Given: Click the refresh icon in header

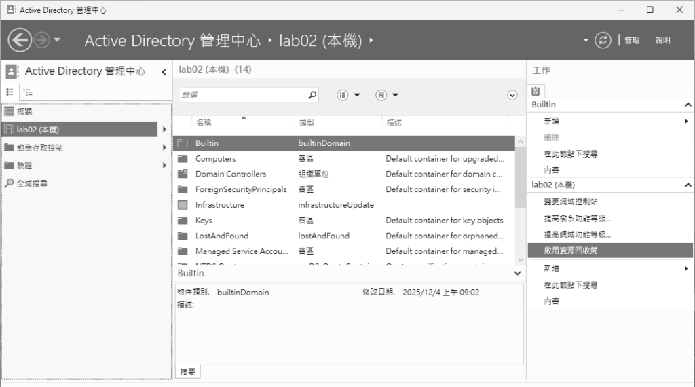Looking at the screenshot, I should pyautogui.click(x=603, y=40).
